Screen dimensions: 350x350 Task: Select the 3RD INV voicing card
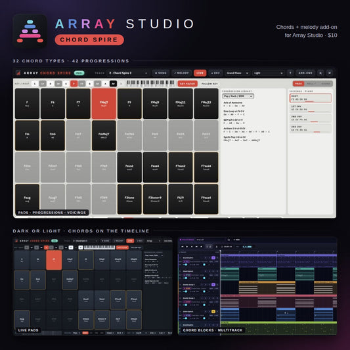(311, 129)
